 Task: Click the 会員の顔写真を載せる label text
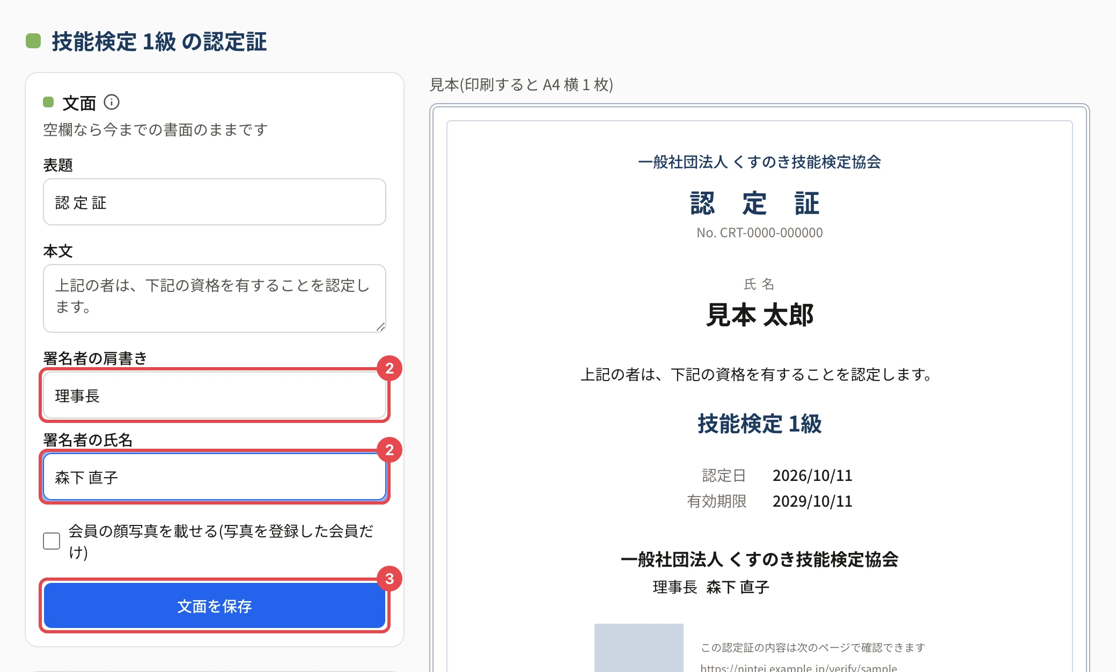pyautogui.click(x=221, y=541)
